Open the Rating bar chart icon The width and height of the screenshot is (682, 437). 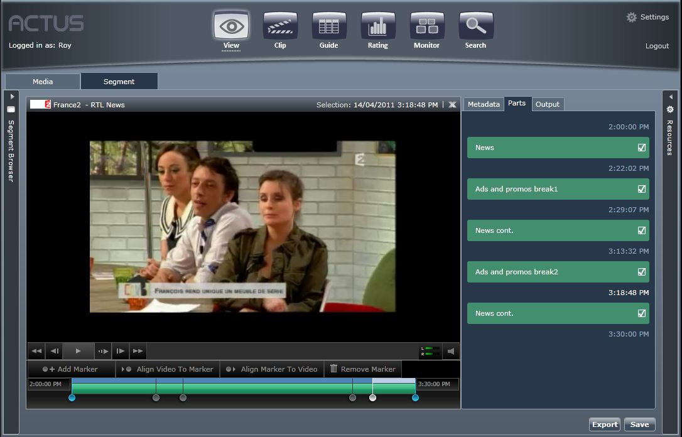[x=377, y=26]
